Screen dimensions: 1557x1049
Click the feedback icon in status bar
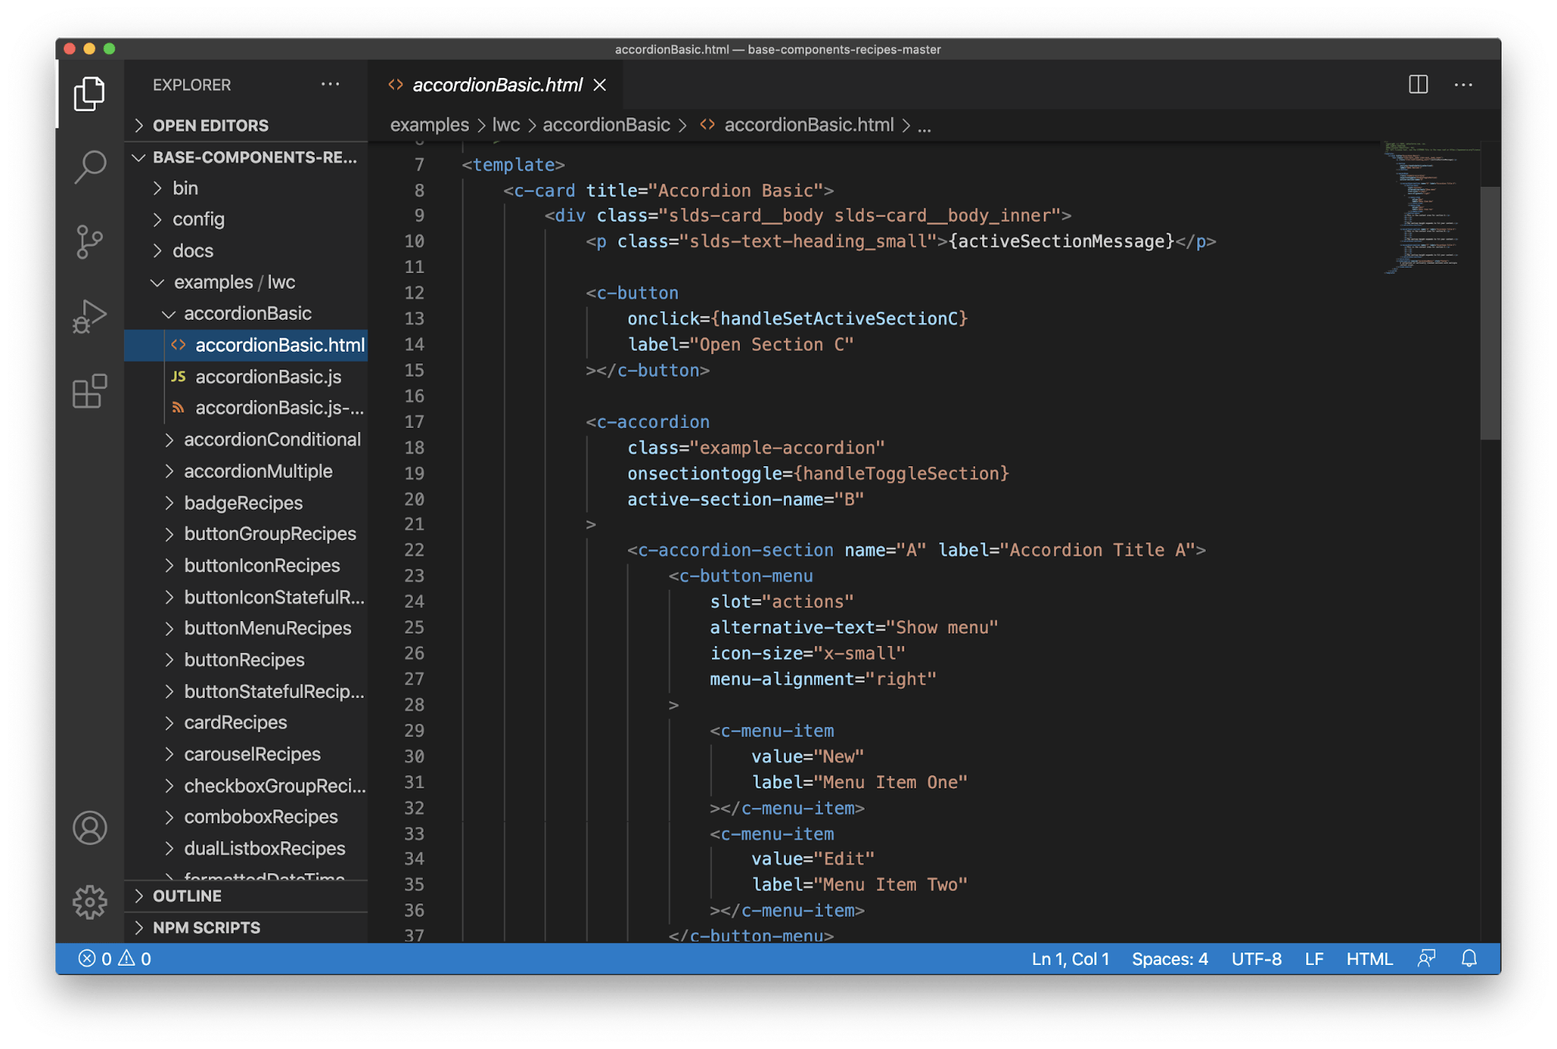point(1426,959)
